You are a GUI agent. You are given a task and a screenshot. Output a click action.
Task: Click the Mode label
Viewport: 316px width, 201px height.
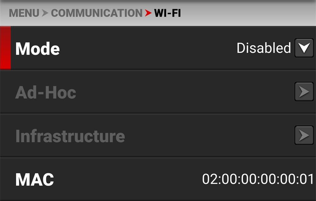click(38, 49)
